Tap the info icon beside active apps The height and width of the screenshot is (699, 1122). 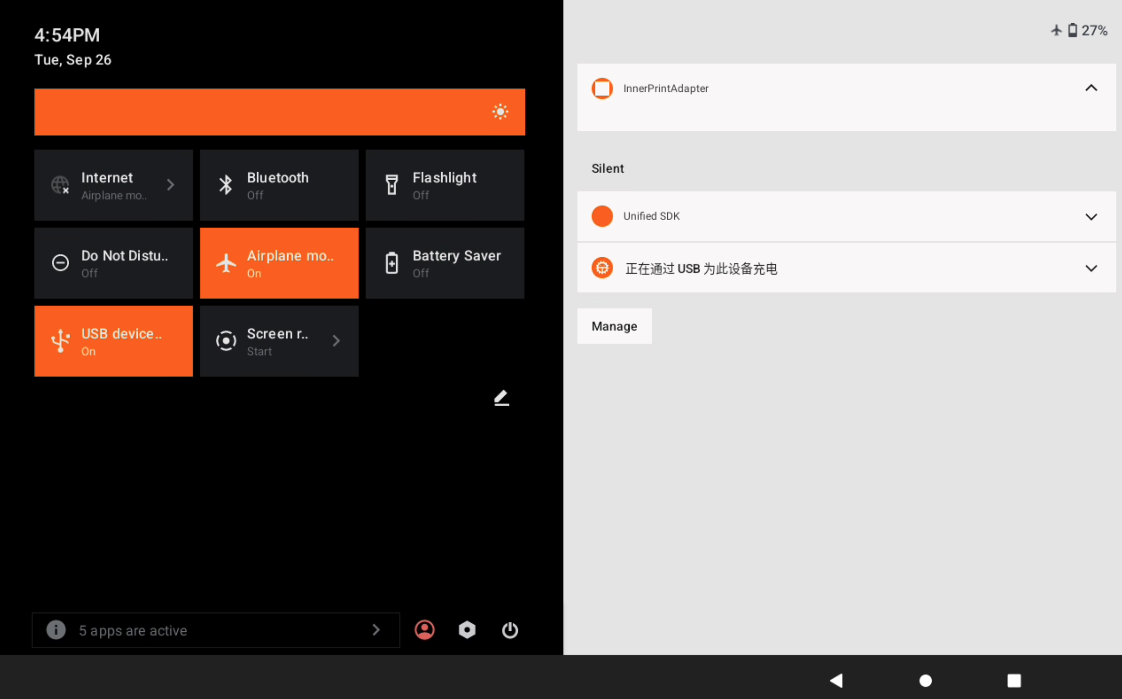(56, 630)
